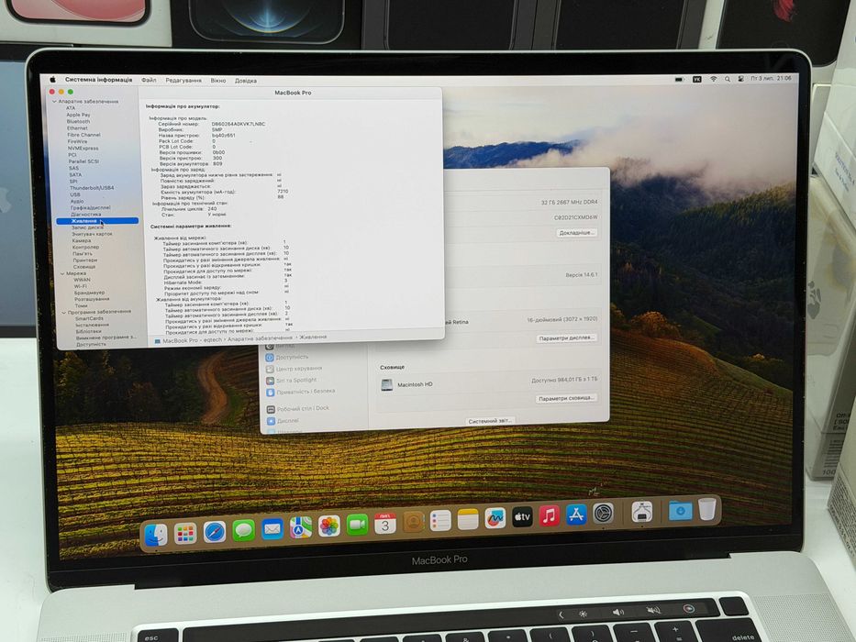The image size is (856, 642).
Task: Open Launchpad in the Dock
Action: 185,533
